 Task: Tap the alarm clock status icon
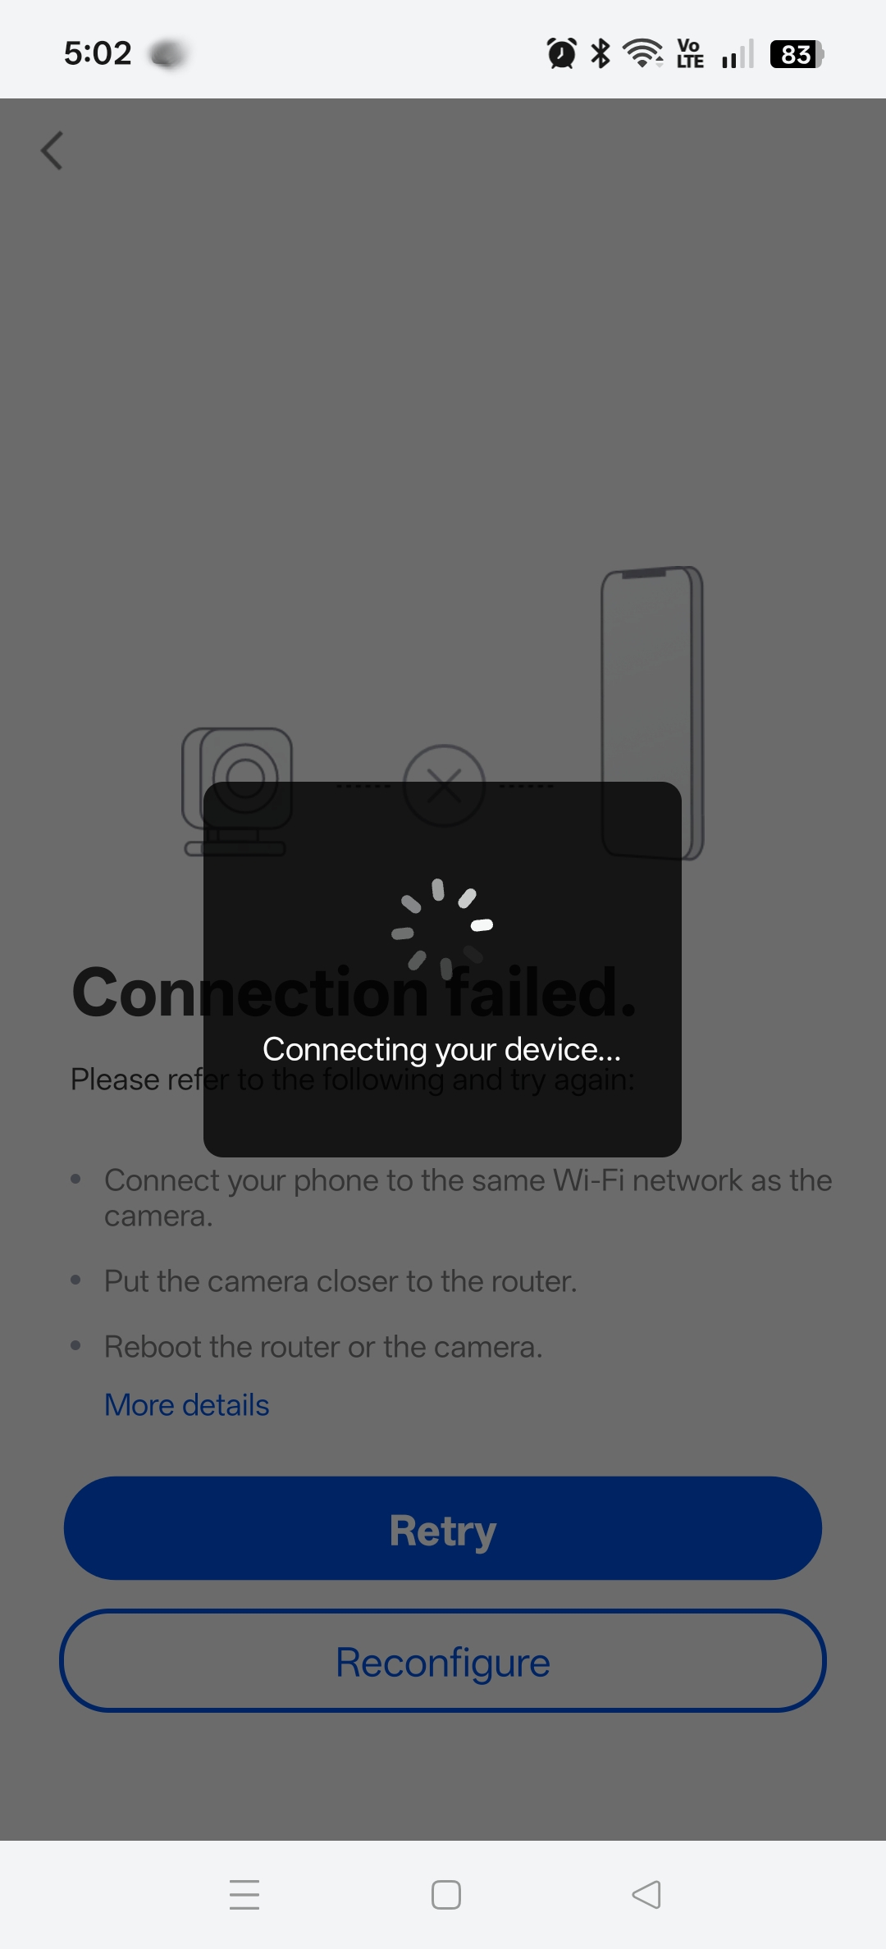point(562,54)
